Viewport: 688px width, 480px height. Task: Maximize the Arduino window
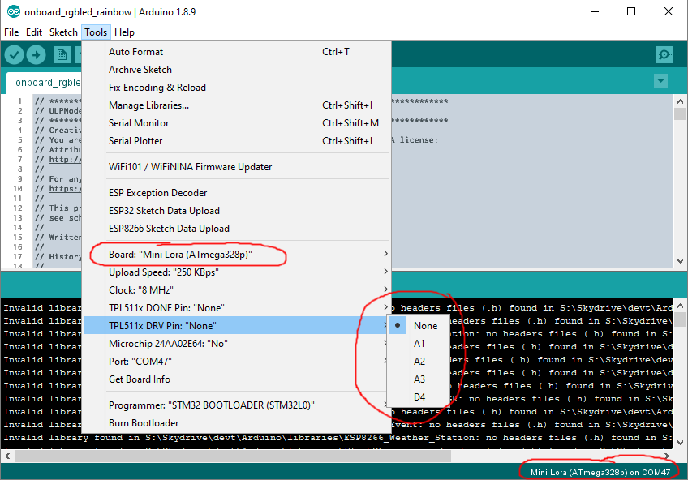(631, 12)
